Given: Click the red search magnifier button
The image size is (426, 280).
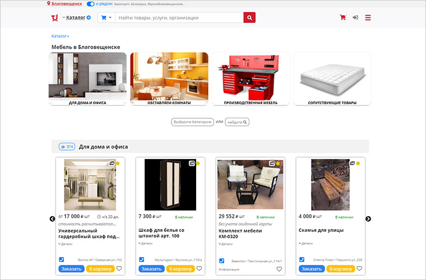Looking at the screenshot, I should coord(249,17).
